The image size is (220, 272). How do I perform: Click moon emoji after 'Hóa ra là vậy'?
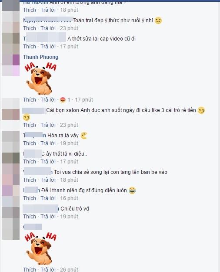(84, 136)
